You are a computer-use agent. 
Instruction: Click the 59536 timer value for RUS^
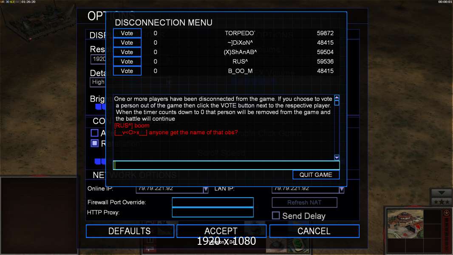[325, 62]
